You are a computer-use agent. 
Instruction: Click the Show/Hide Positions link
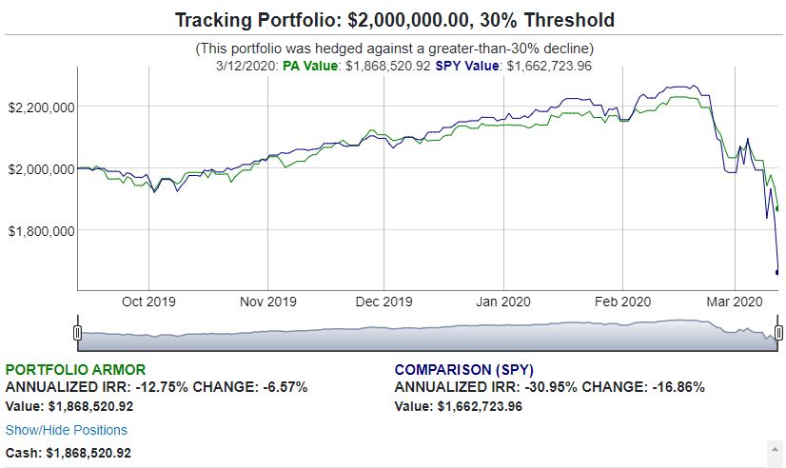(x=67, y=430)
